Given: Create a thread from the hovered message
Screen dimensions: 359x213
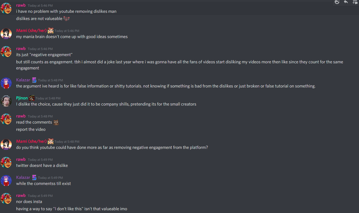Looking at the screenshot, I should point(355,2).
